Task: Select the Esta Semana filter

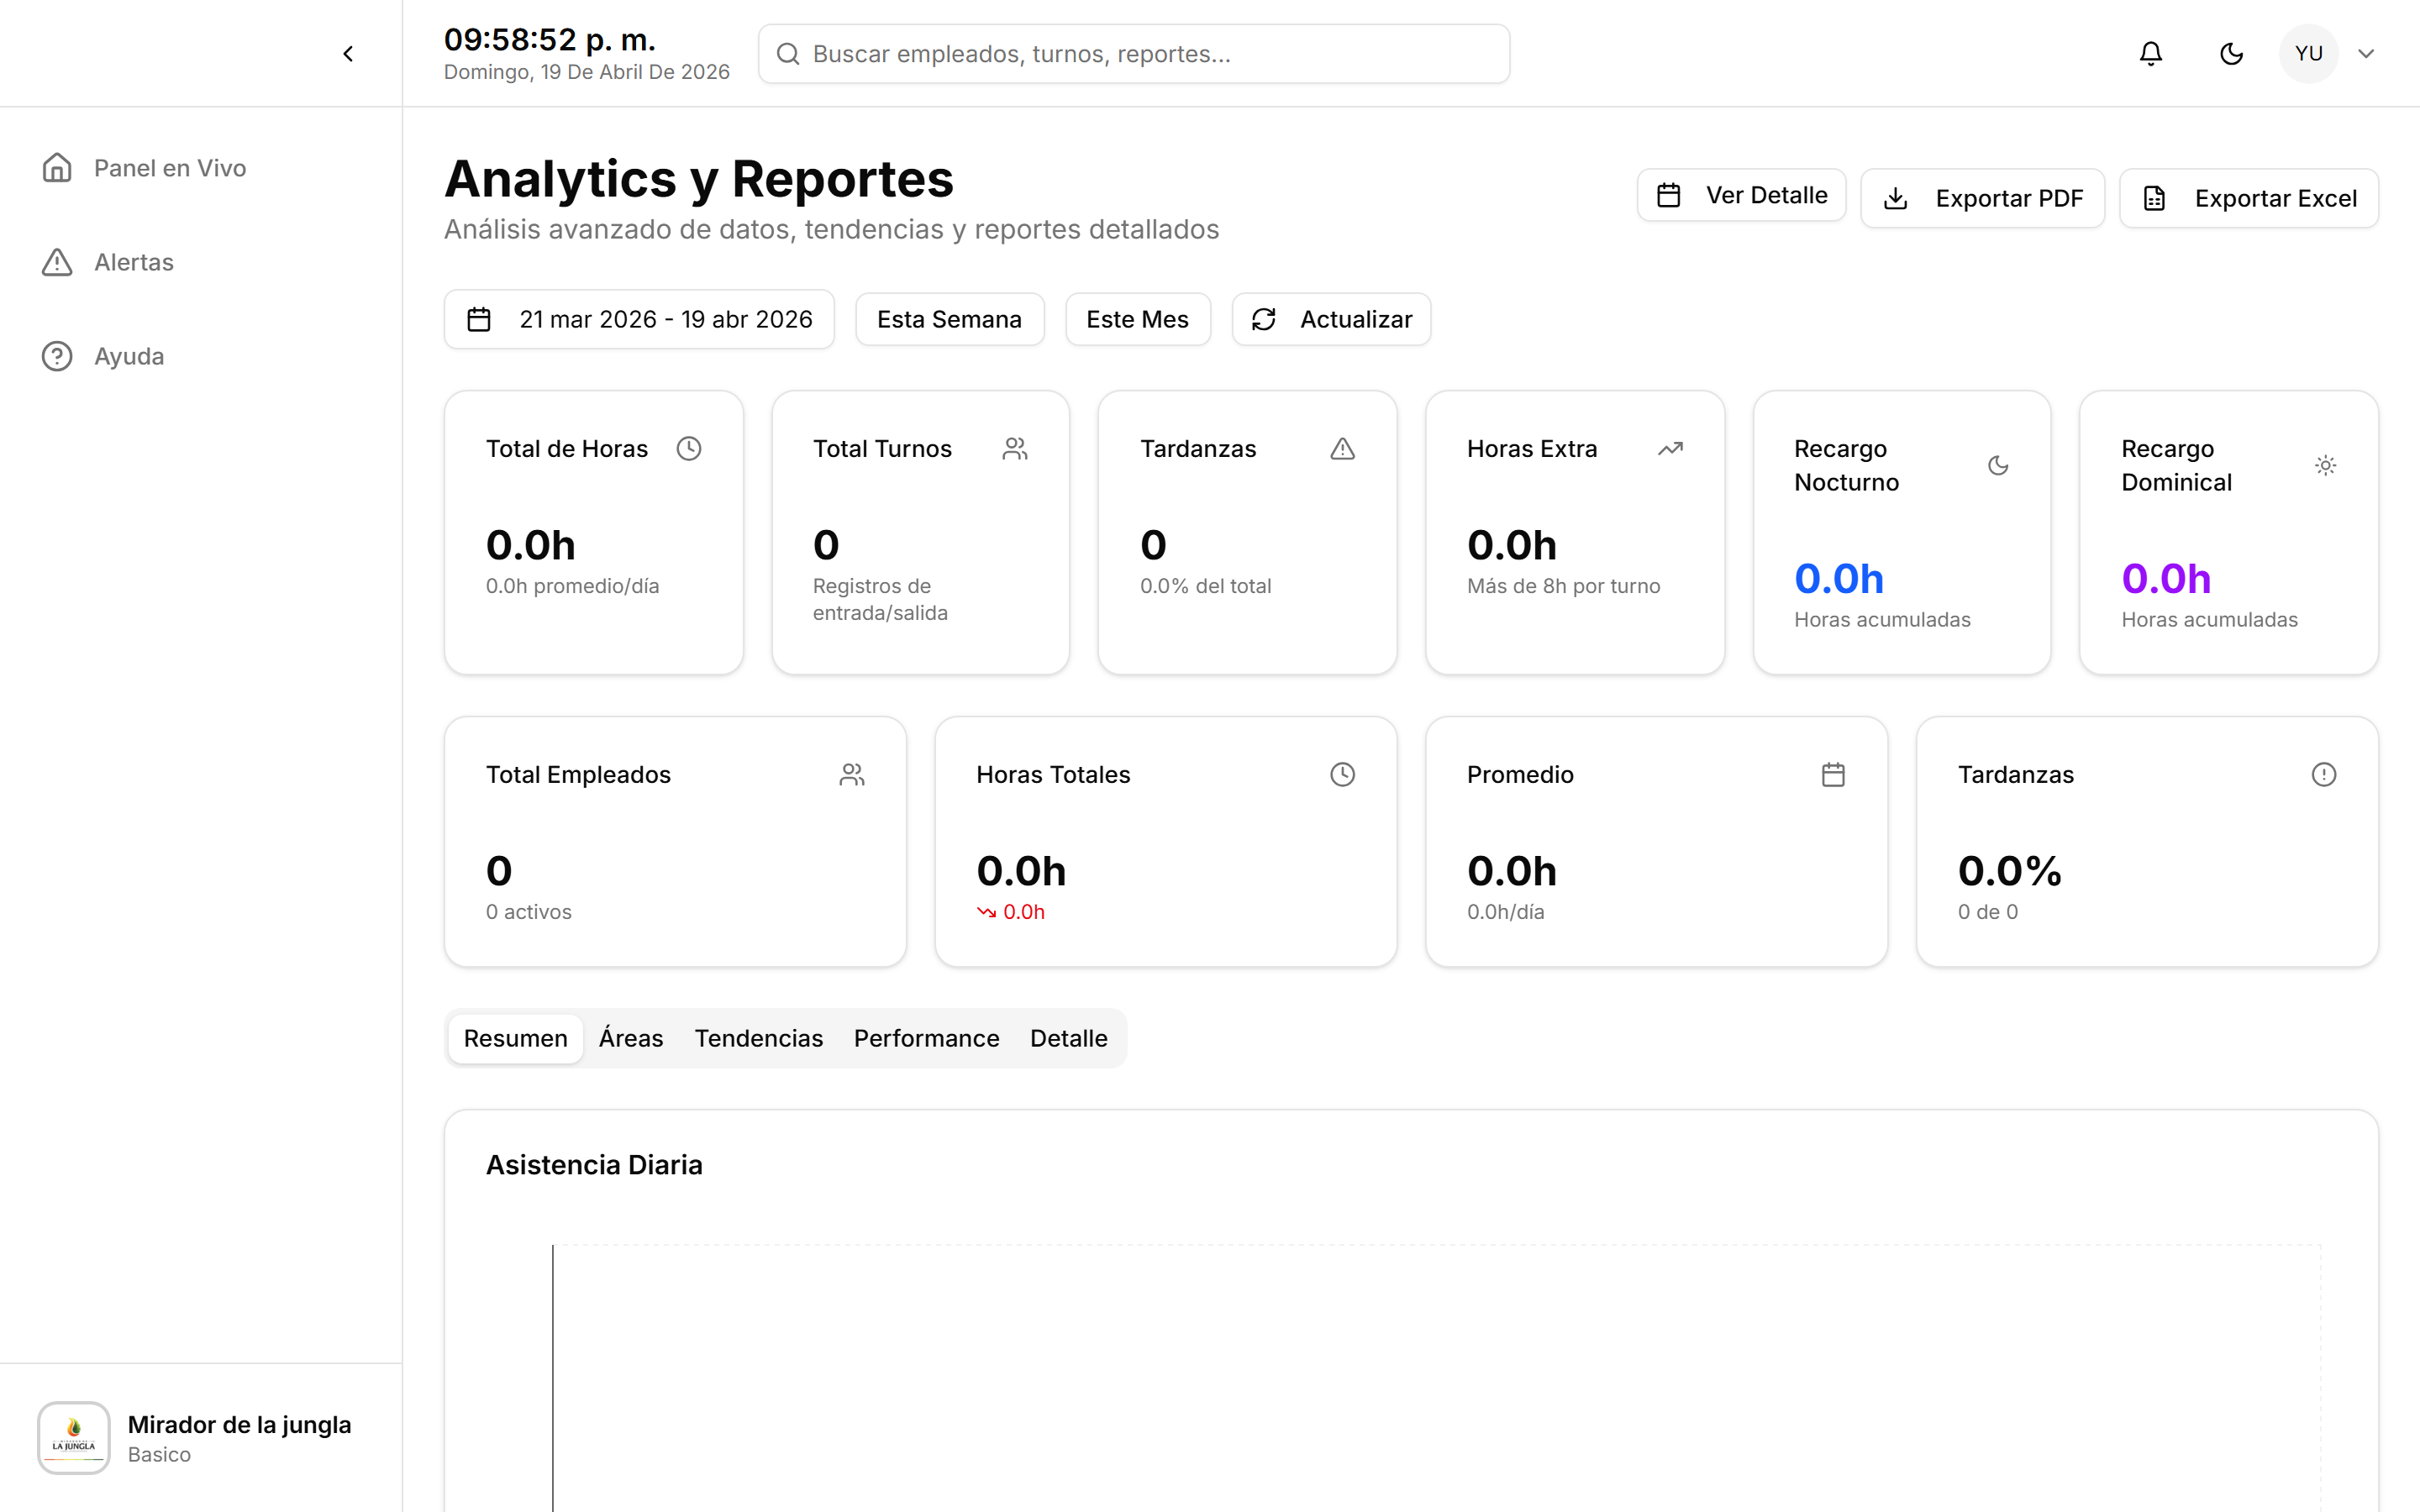Action: coord(949,319)
